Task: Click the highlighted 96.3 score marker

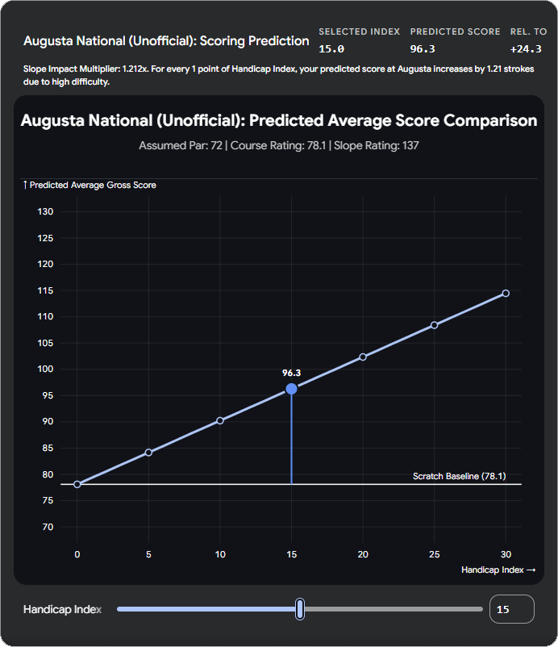Action: pyautogui.click(x=291, y=389)
